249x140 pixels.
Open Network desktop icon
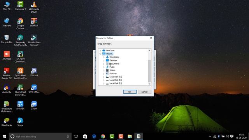click(x=7, y=23)
